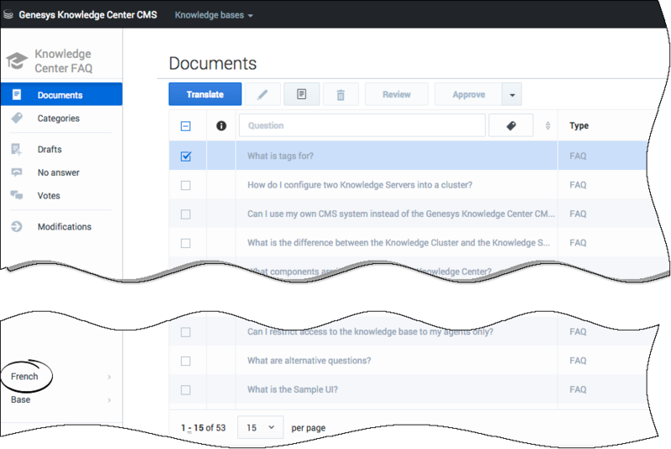The height and width of the screenshot is (449, 671).
Task: Open Categories in the sidebar
Action: point(59,118)
